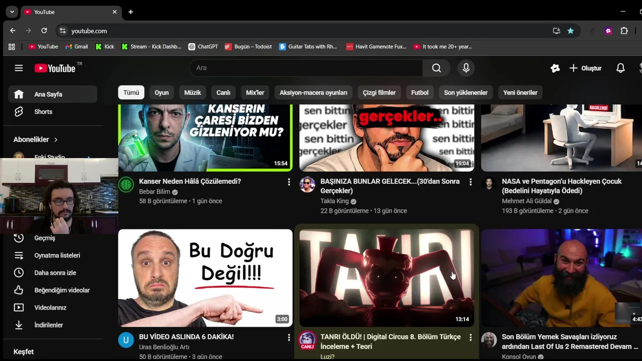Go to Ana Sayfa in sidebar

[x=53, y=94]
